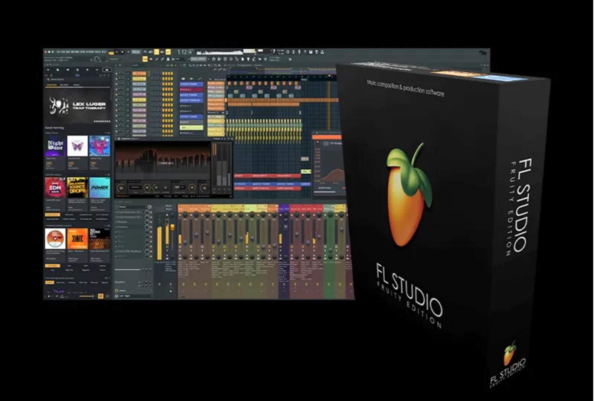Arm recording with the transport record button

coord(128,52)
